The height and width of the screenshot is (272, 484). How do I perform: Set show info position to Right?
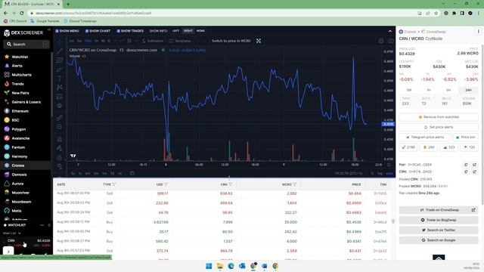click(x=188, y=31)
